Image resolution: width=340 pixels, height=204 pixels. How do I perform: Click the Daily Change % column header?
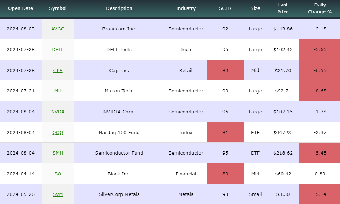coord(320,8)
